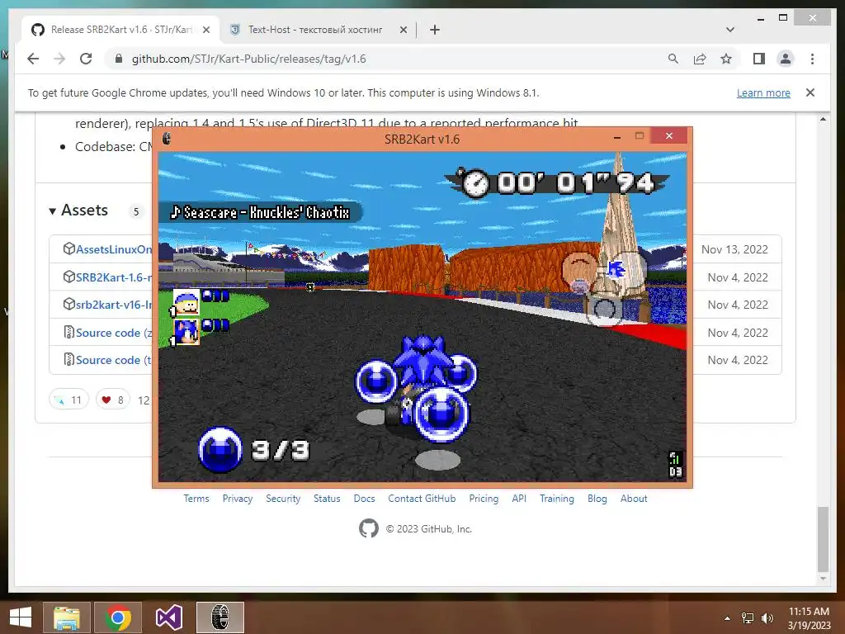Open the API footer link
845x634 pixels.
(x=519, y=499)
